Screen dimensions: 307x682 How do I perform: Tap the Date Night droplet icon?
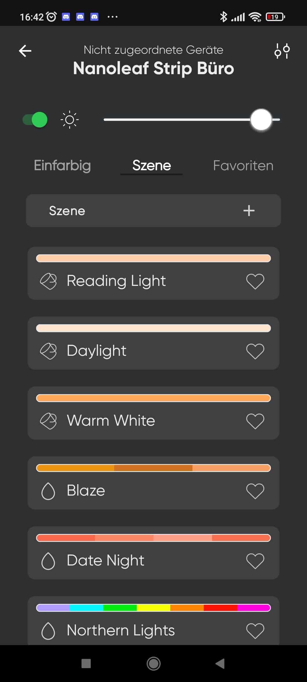48,561
